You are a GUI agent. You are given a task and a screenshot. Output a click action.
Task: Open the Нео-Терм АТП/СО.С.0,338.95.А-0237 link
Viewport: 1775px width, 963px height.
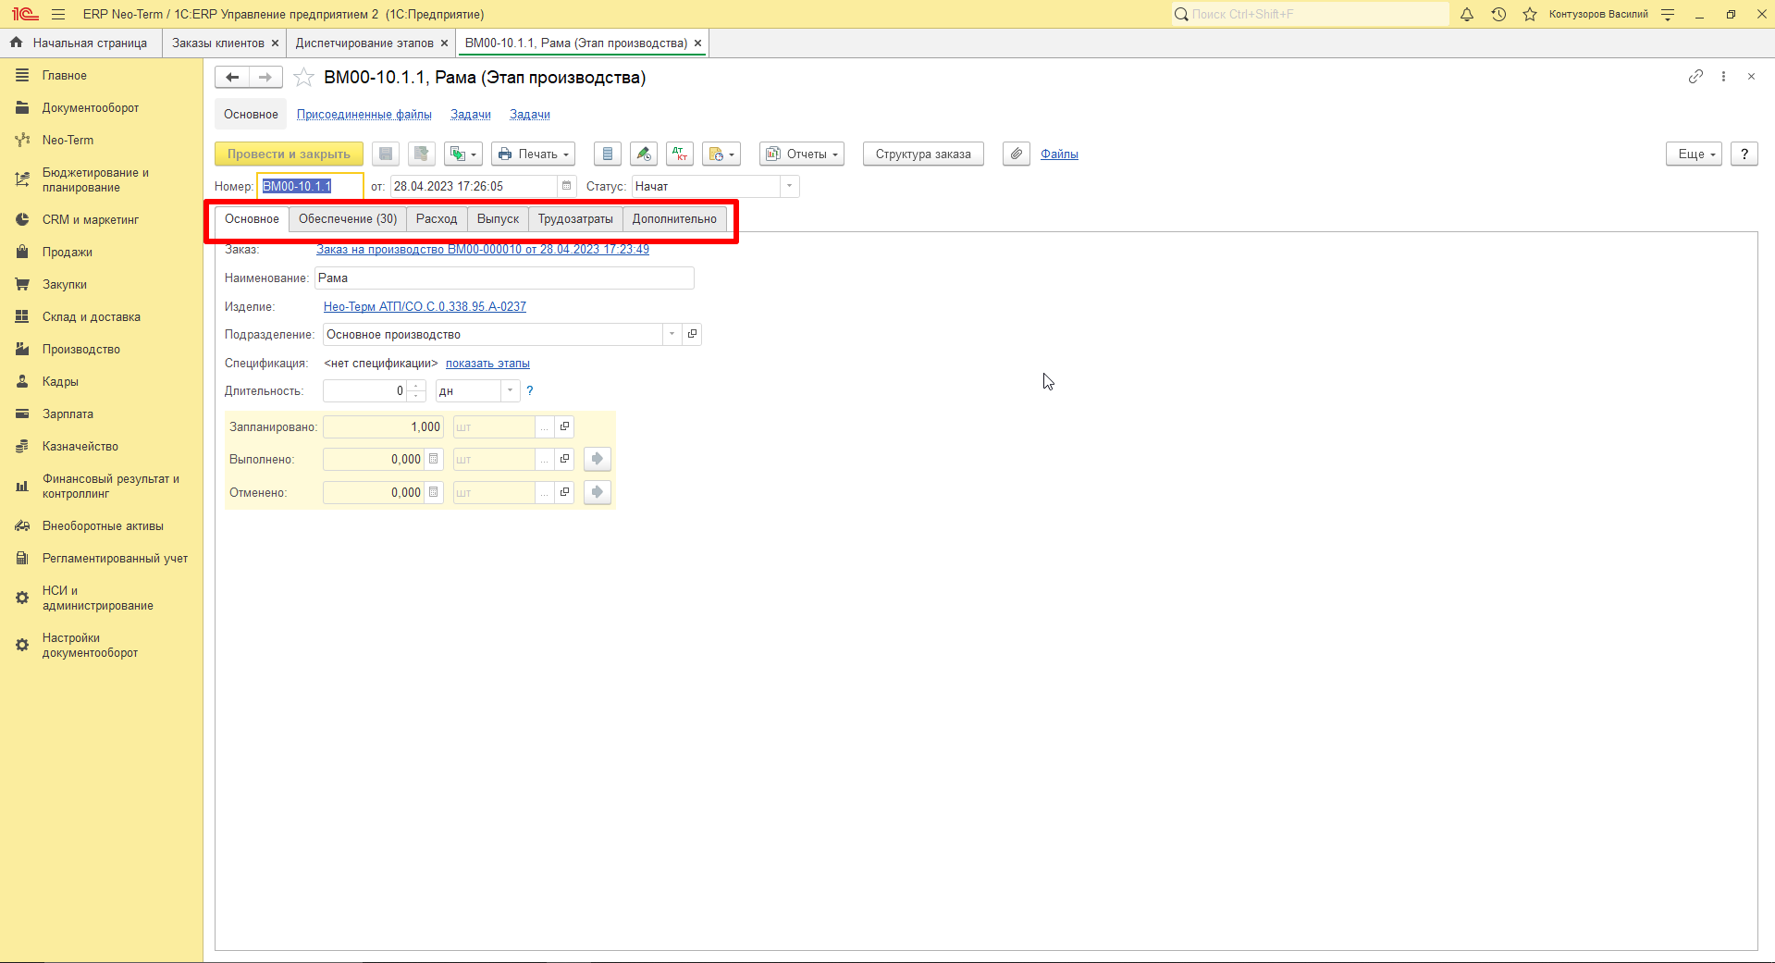425,307
